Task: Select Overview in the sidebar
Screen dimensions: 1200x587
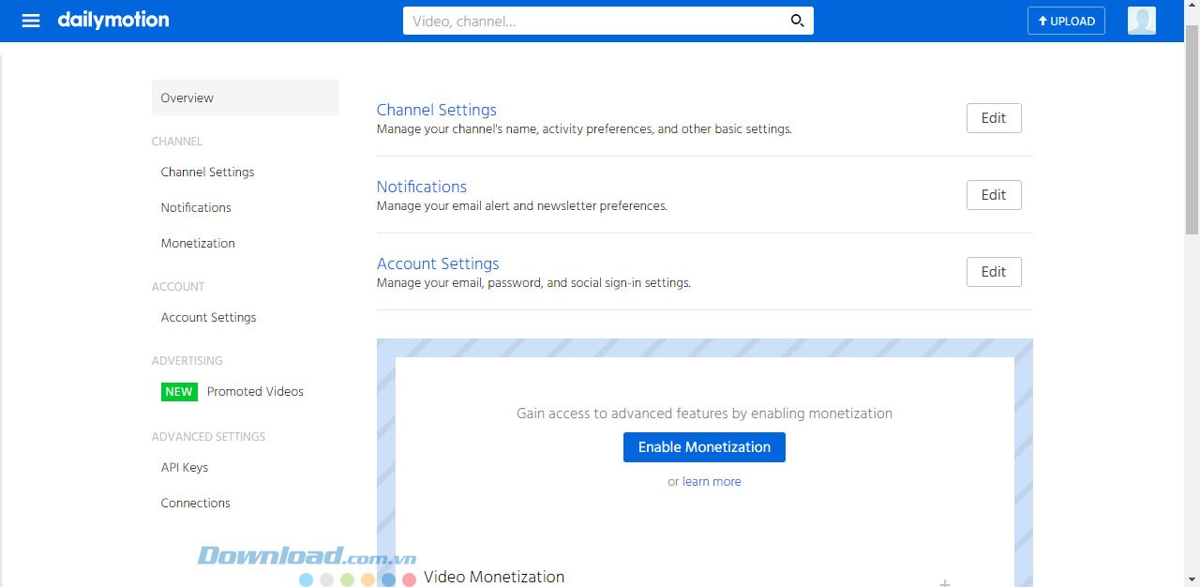Action: point(187,98)
